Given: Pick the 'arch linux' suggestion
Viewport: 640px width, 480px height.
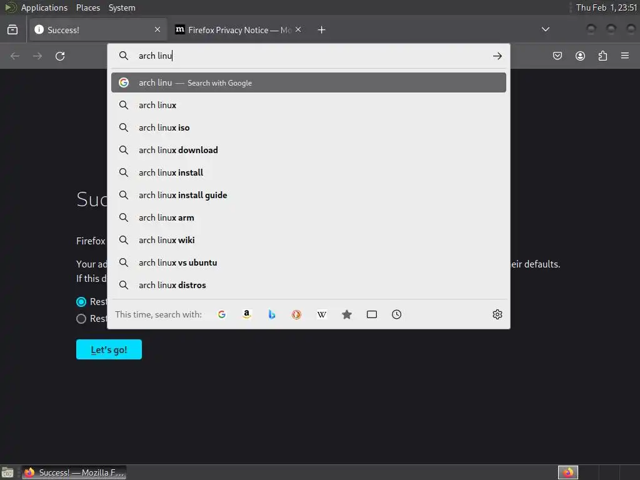Looking at the screenshot, I should click(309, 105).
